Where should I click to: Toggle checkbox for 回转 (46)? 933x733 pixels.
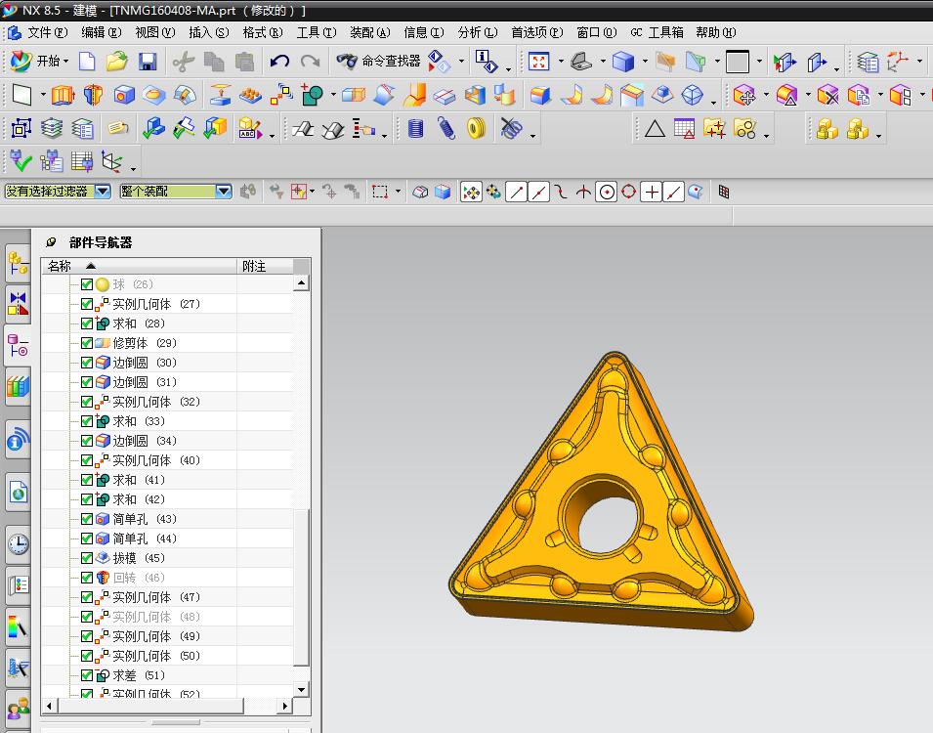87,578
